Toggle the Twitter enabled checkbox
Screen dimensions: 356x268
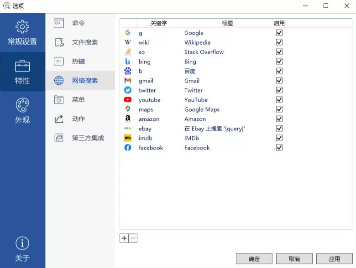279,90
